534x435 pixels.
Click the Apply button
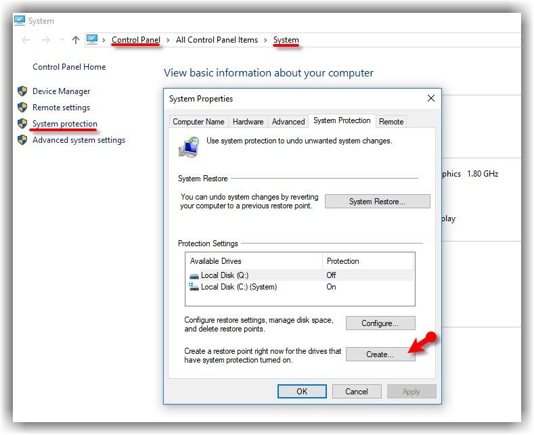pyautogui.click(x=411, y=392)
